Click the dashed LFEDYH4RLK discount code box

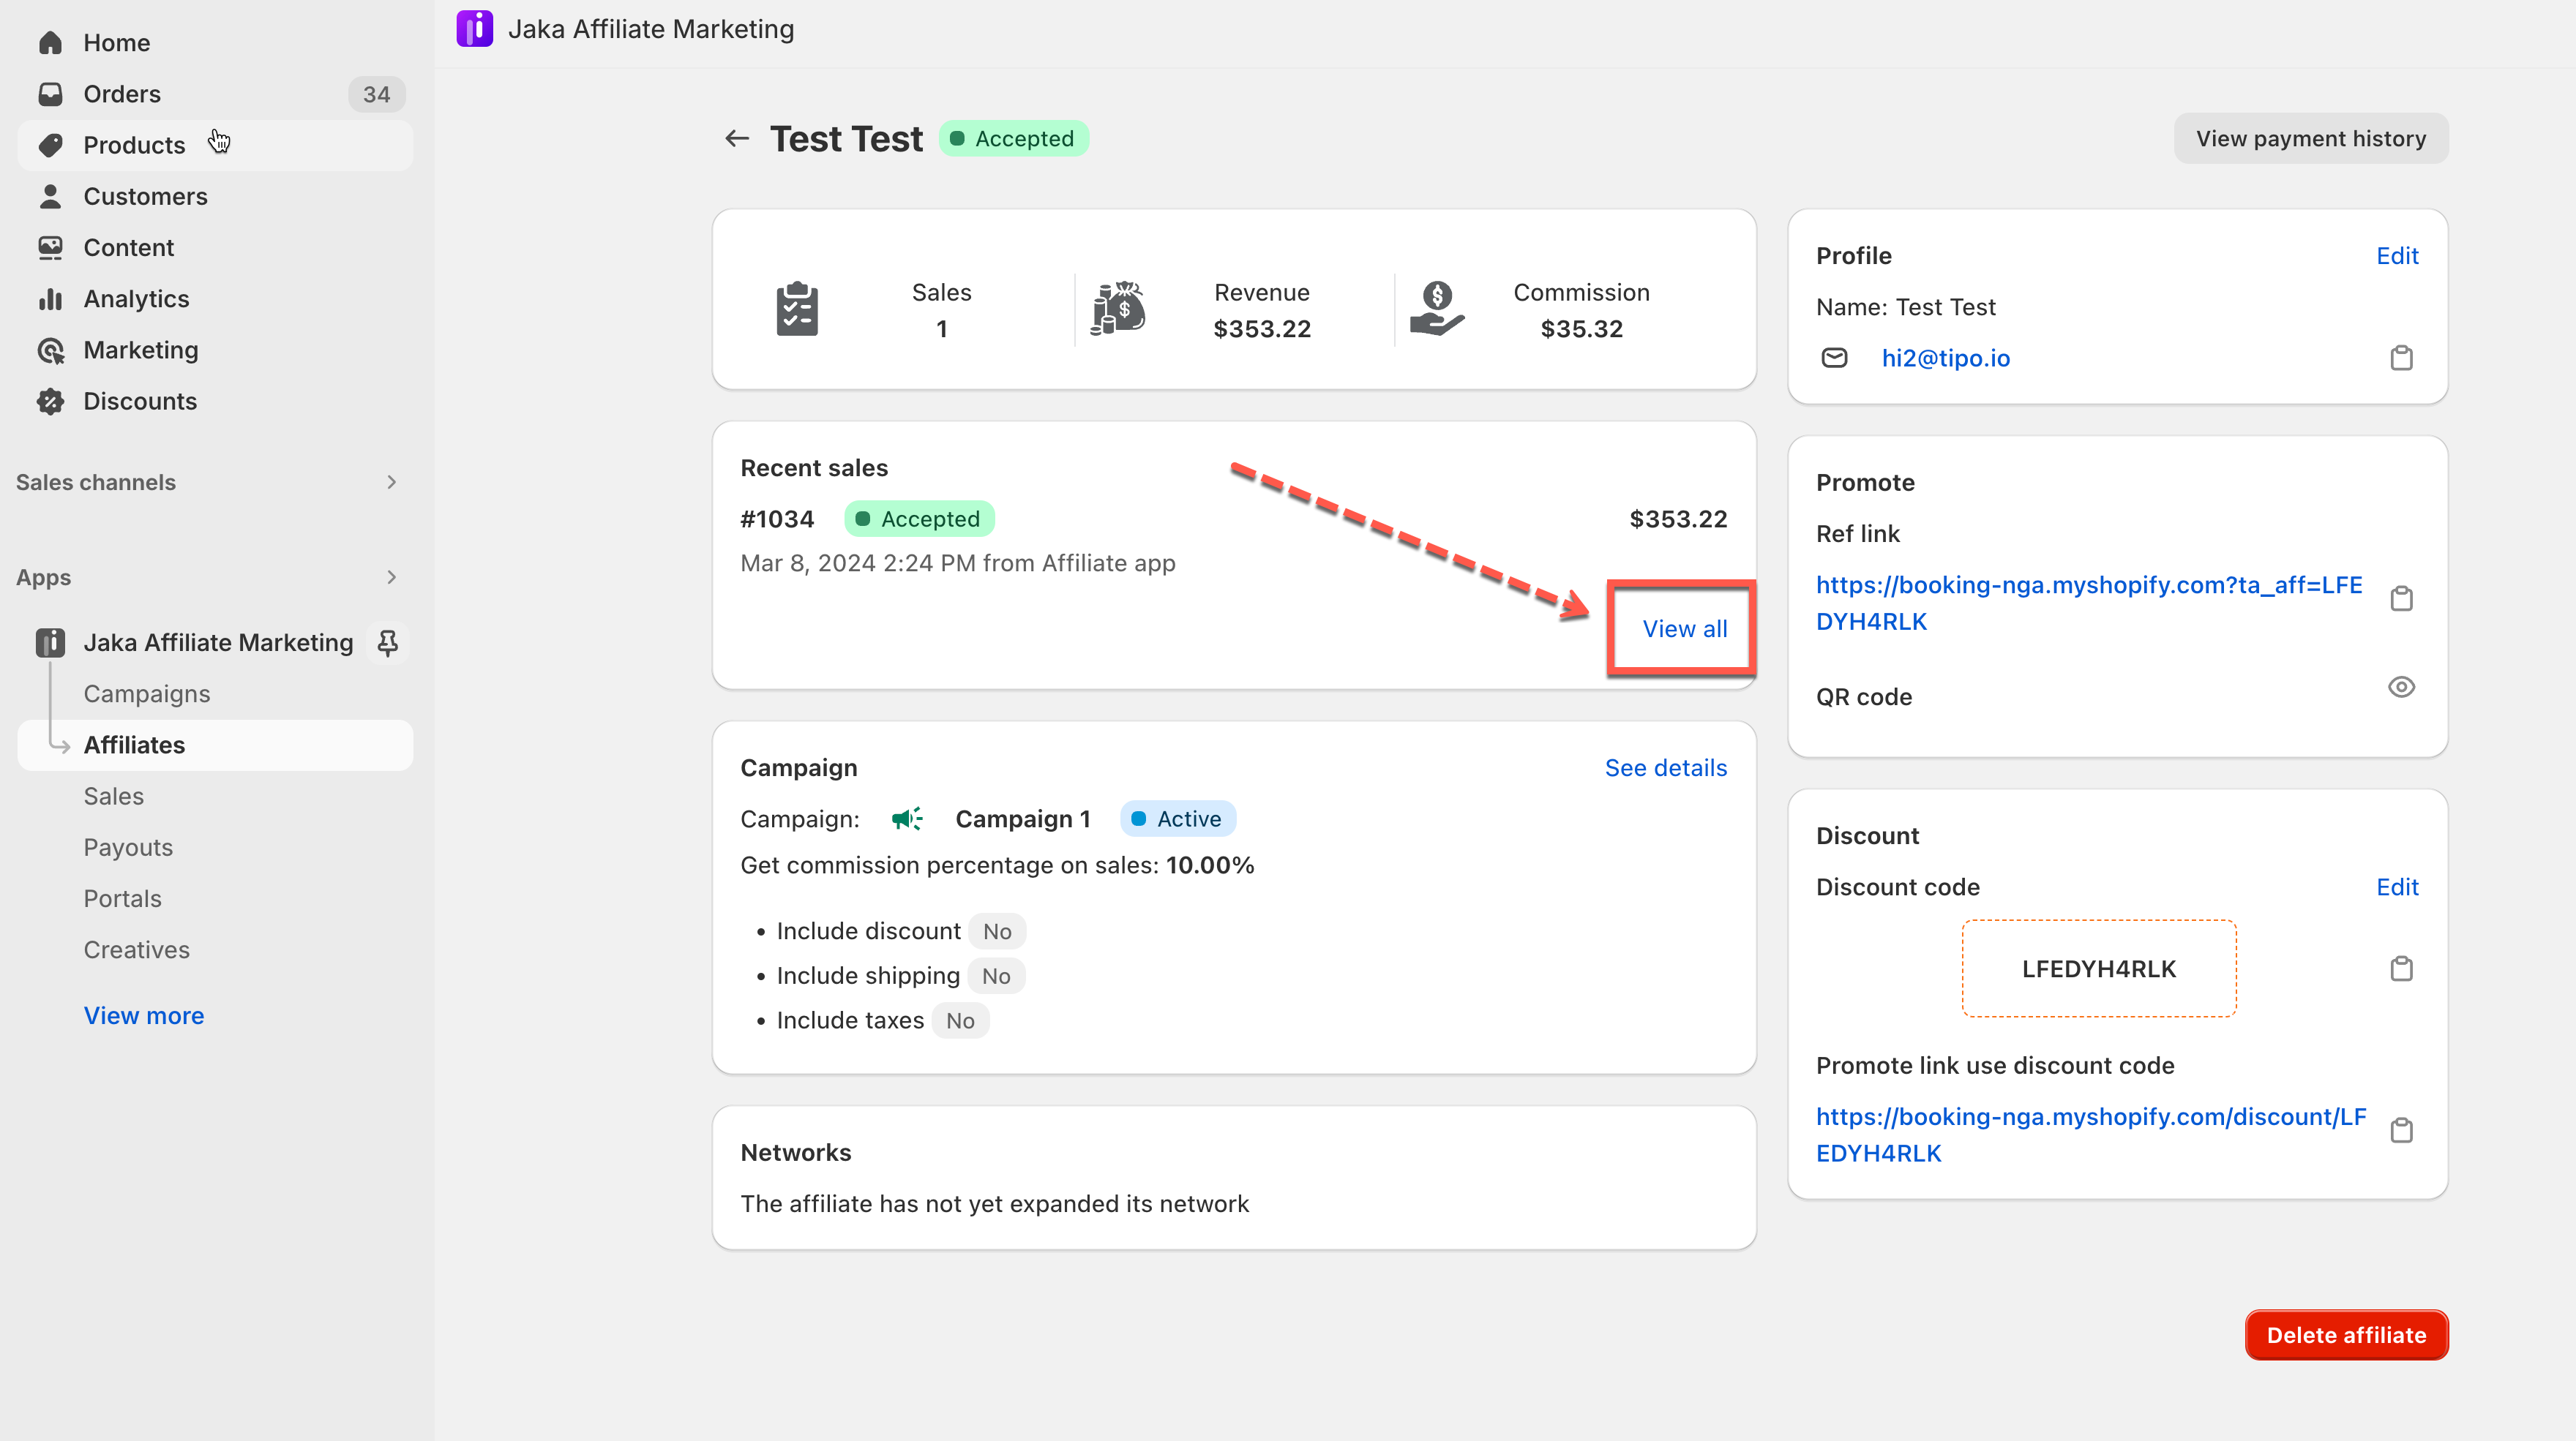point(2098,968)
